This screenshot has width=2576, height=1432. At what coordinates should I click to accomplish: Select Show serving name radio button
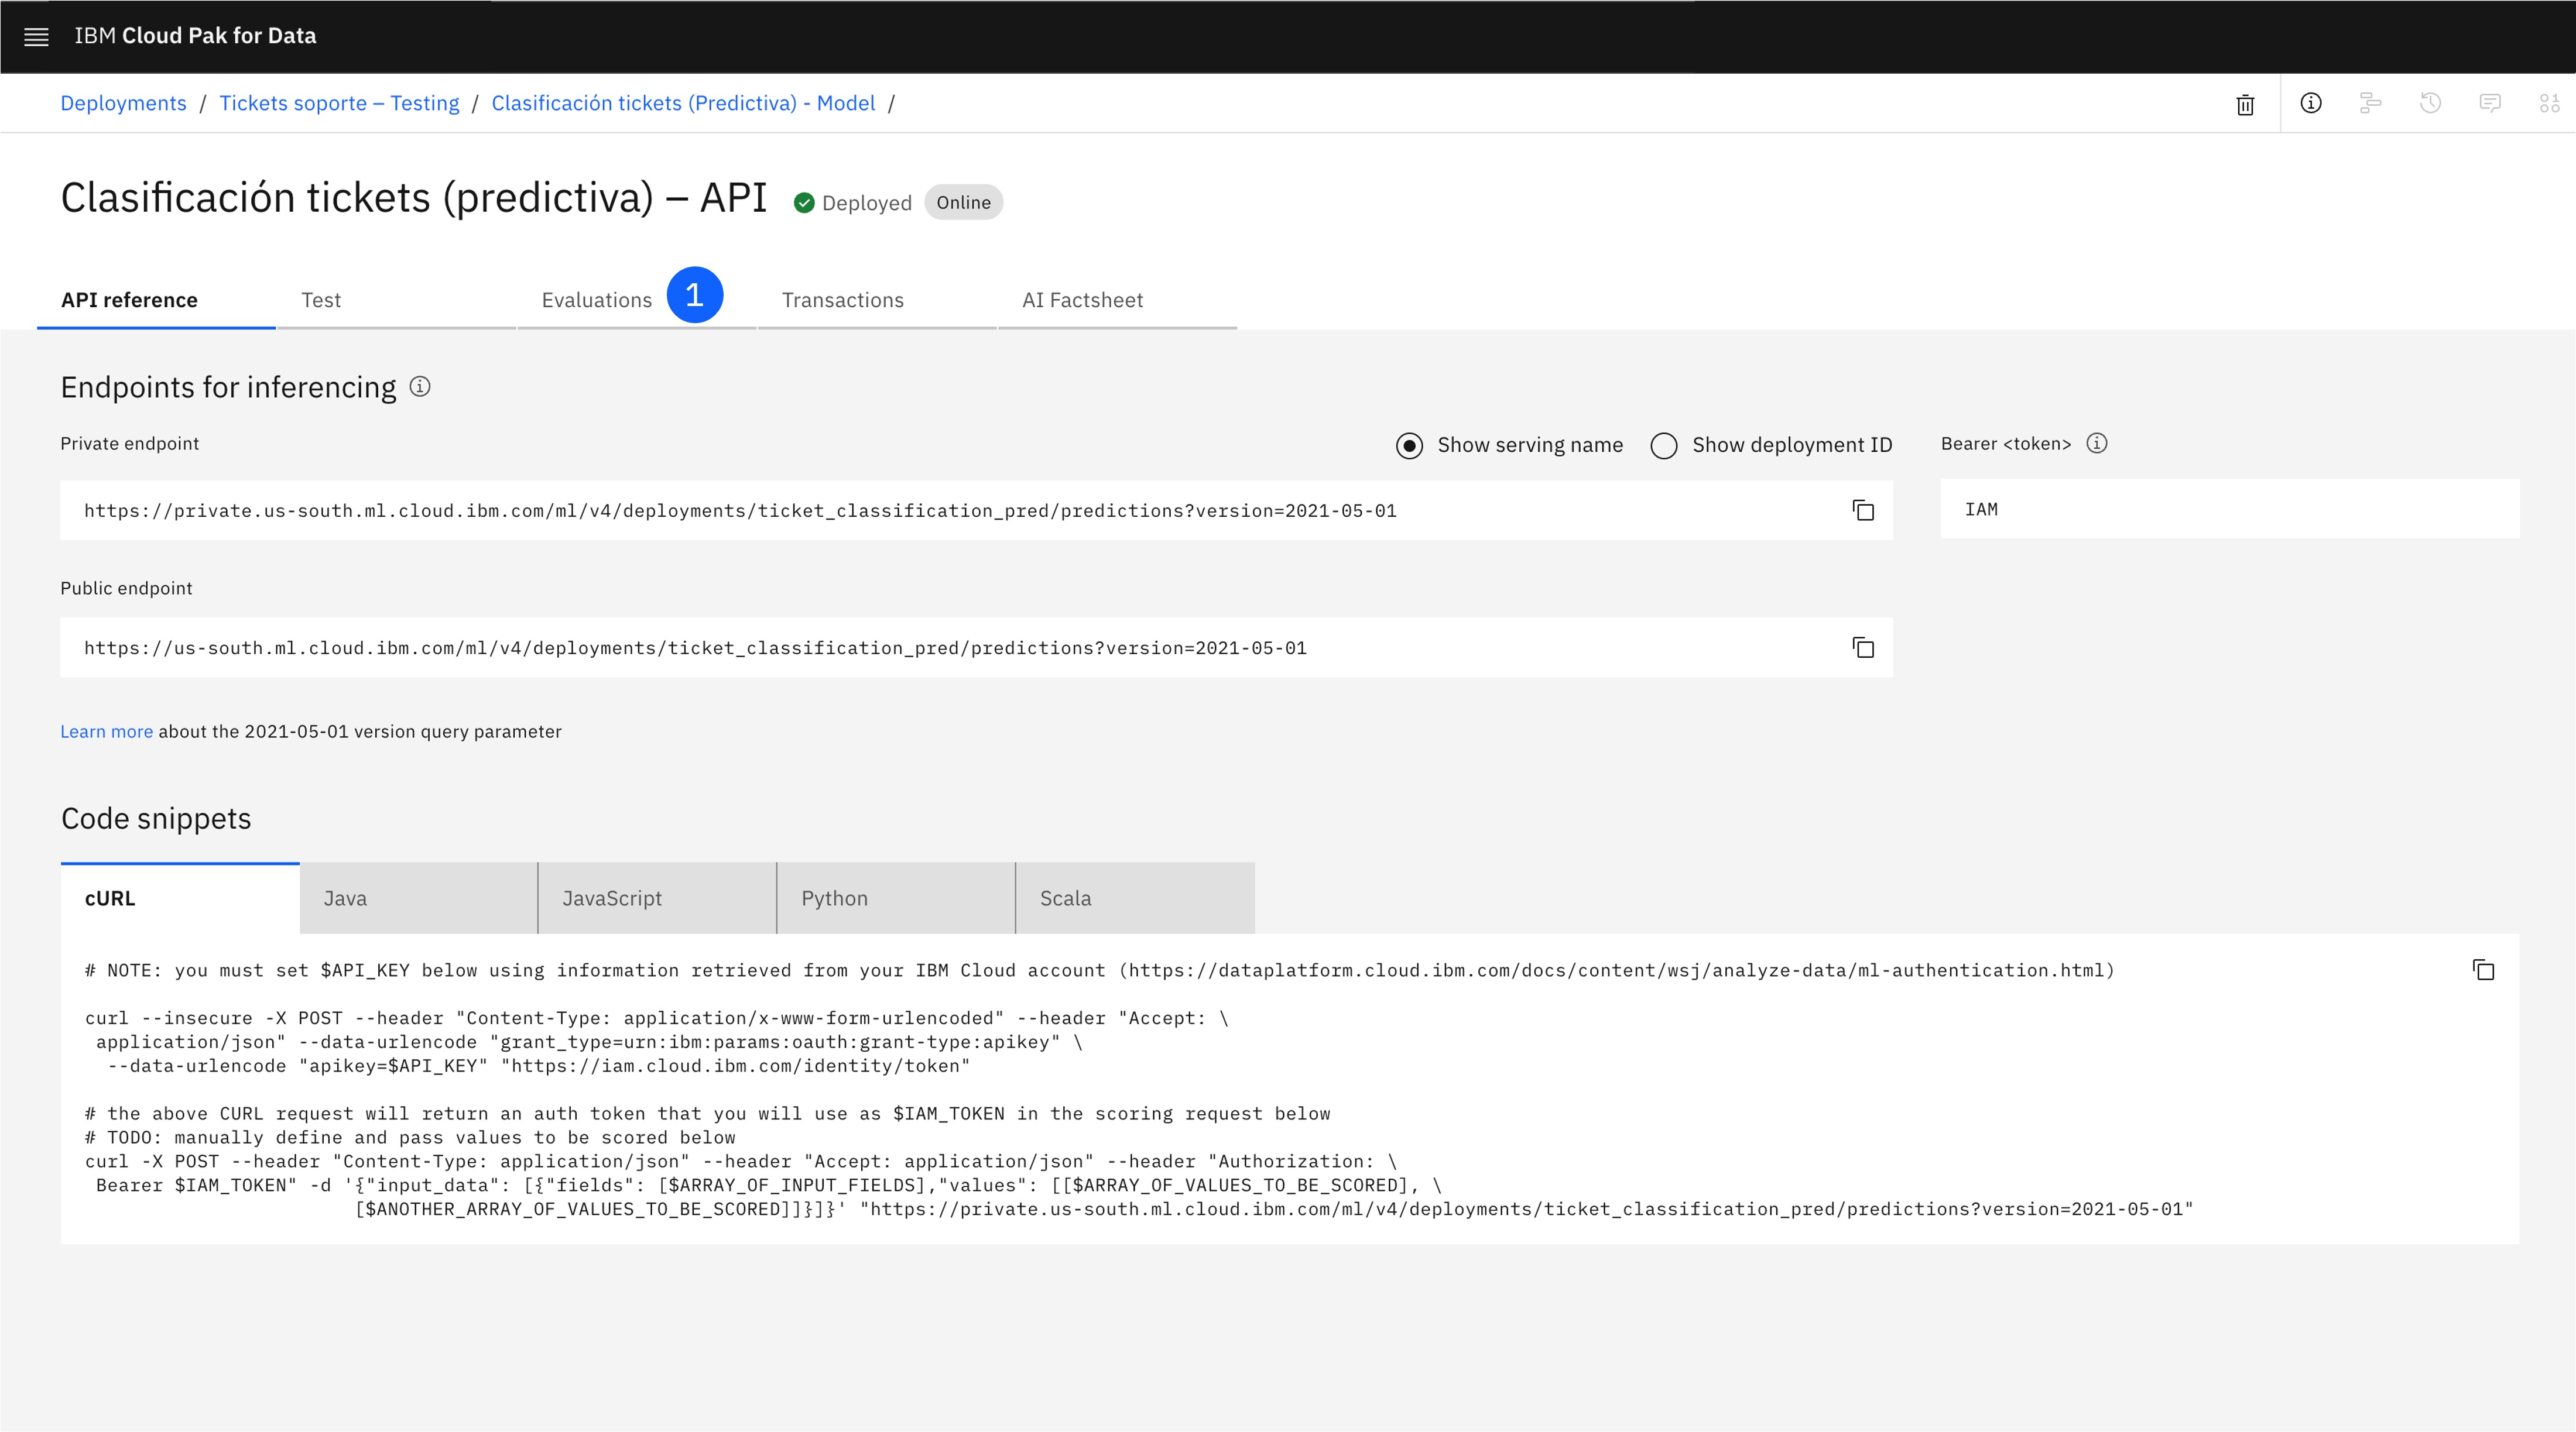pyautogui.click(x=1409, y=445)
